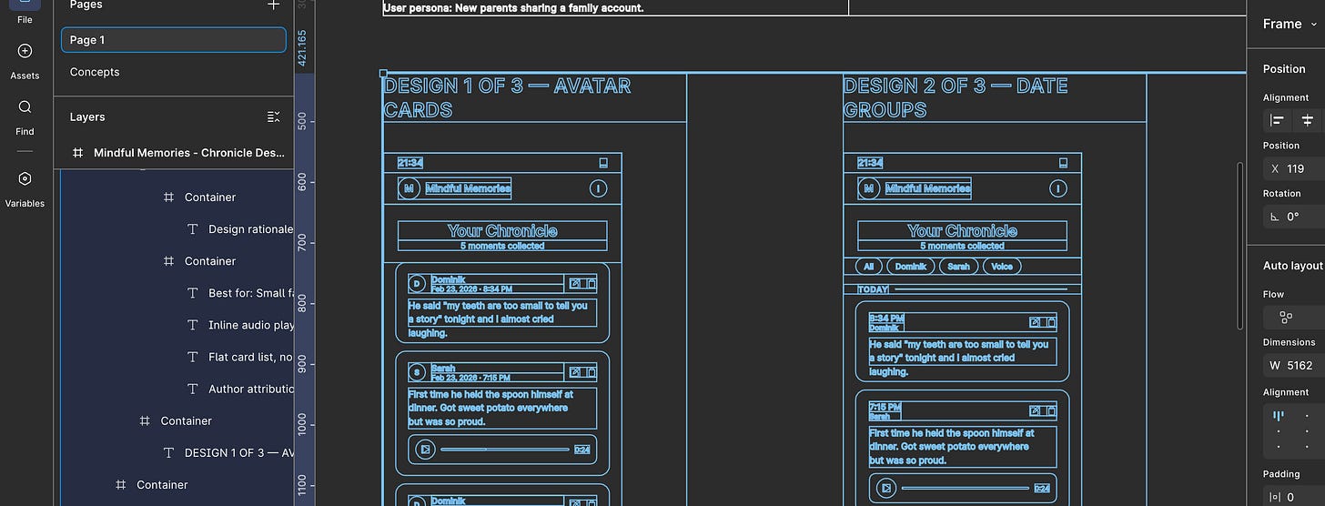This screenshot has width=1325, height=506.
Task: Select Mindful Memories text in Design 2 header
Action: (928, 188)
